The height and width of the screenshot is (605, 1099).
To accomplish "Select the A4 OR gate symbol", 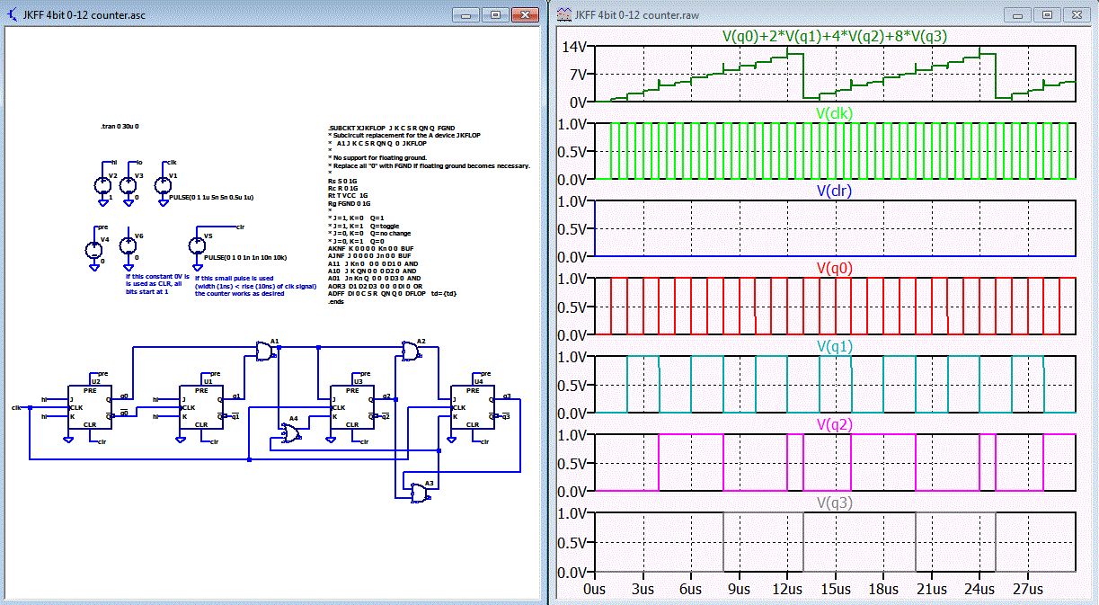I will (290, 433).
